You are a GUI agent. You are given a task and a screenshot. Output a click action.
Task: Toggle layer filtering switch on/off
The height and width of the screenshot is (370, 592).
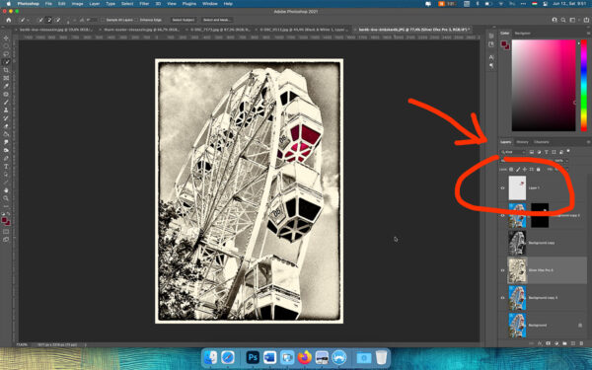(x=568, y=151)
